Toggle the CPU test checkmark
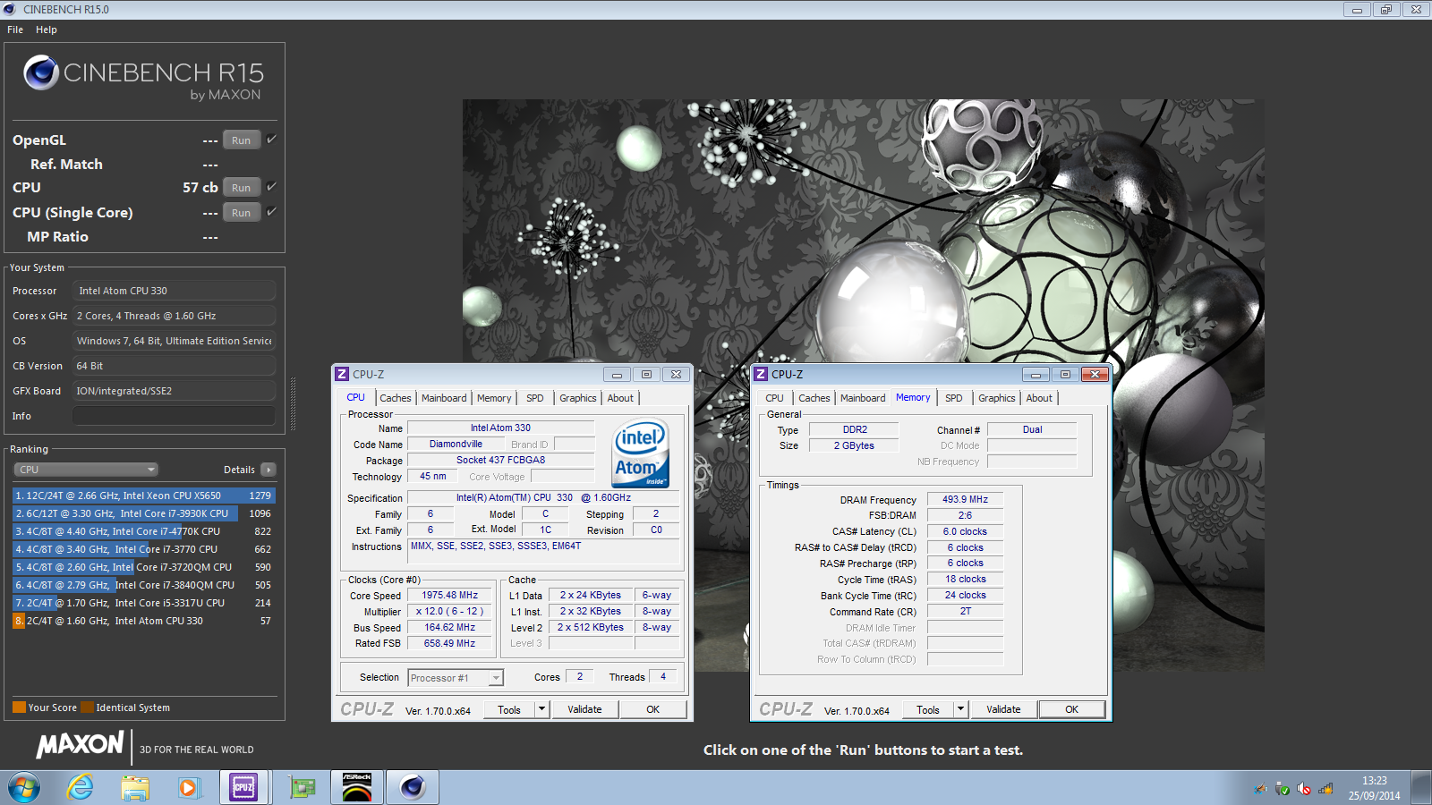This screenshot has width=1432, height=805. click(x=271, y=187)
